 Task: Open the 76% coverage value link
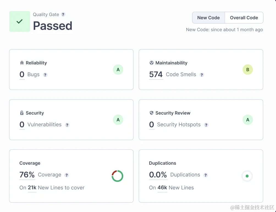tap(27, 175)
